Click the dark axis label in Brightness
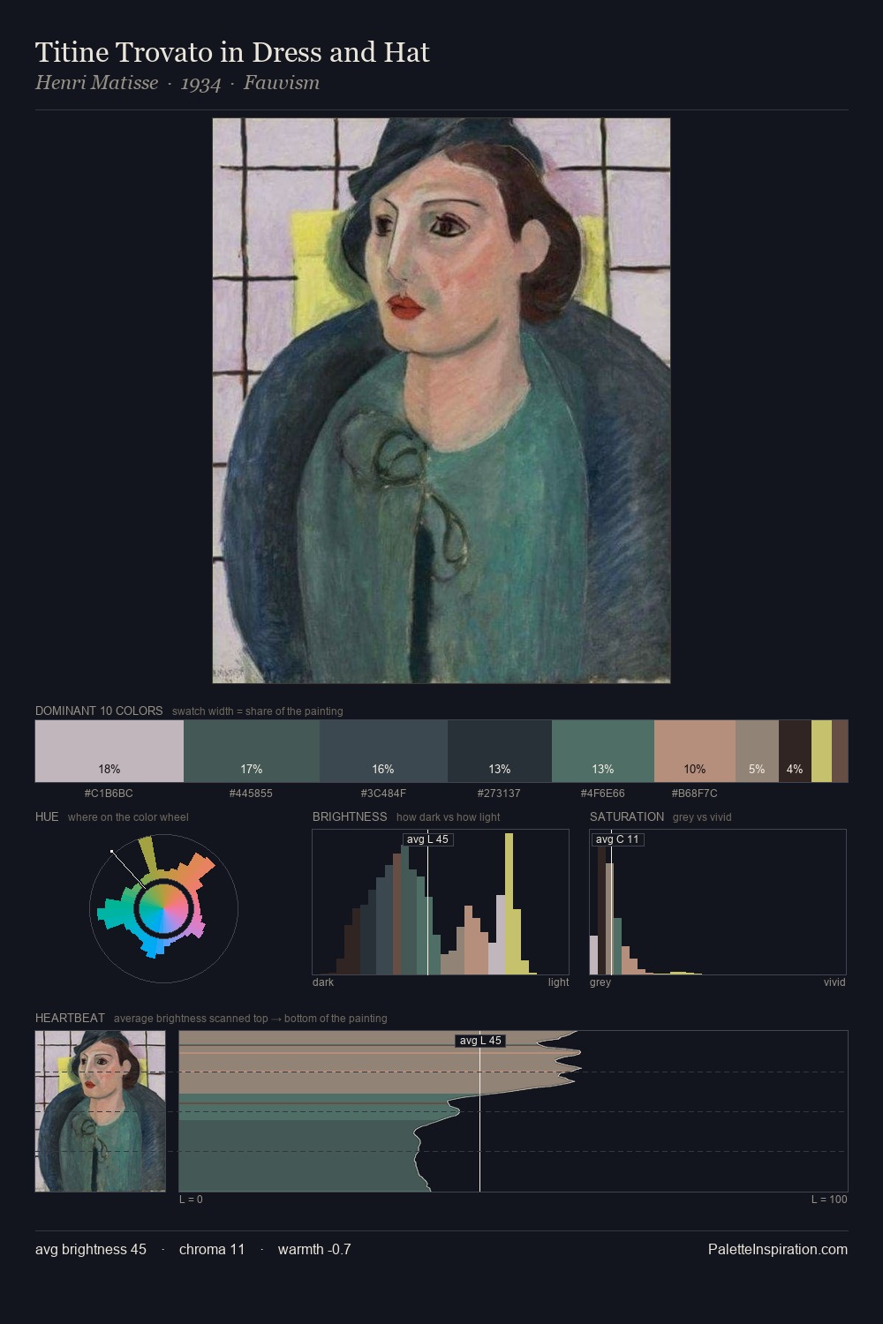This screenshot has width=883, height=1324. pos(323,982)
